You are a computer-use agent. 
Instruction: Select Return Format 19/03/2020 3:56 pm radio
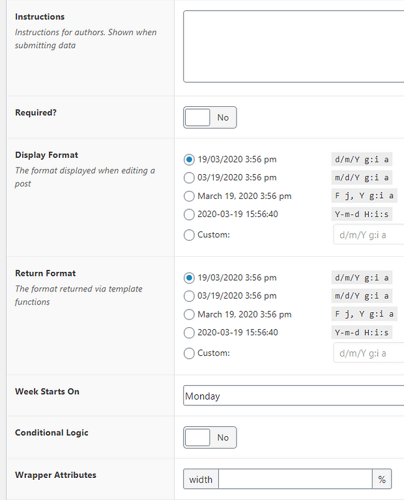[x=190, y=278]
